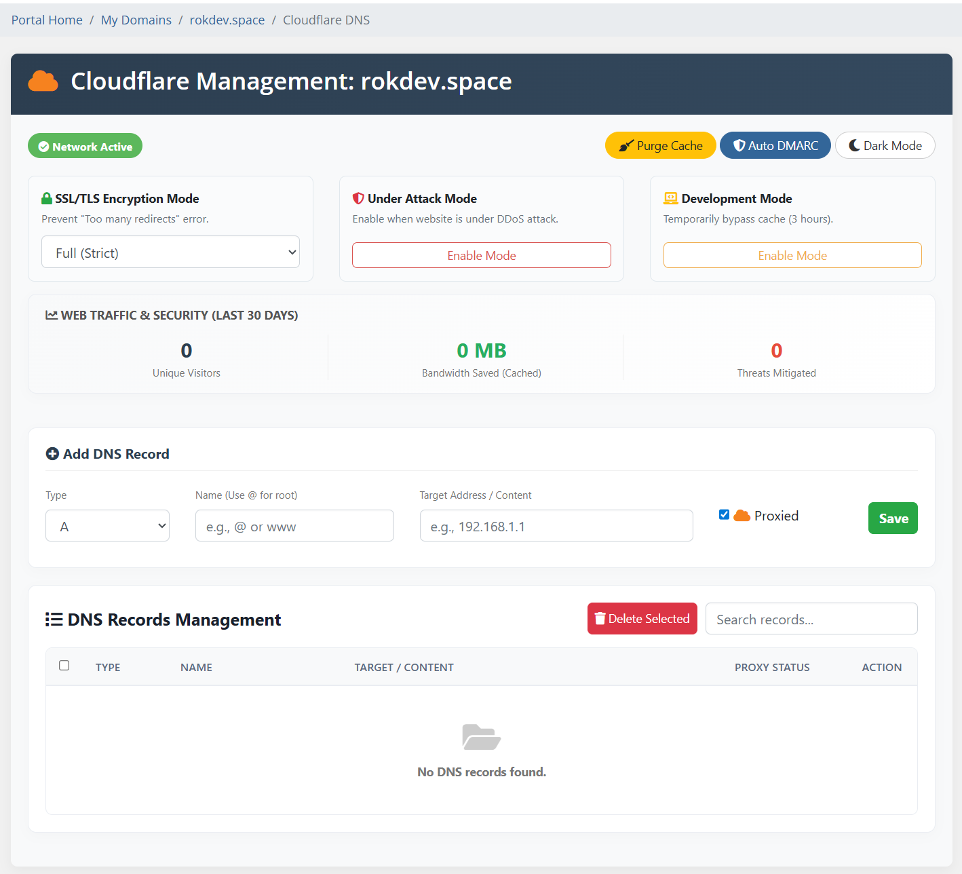Click the NAME column header
Viewport: 962px width, 874px height.
(x=196, y=668)
